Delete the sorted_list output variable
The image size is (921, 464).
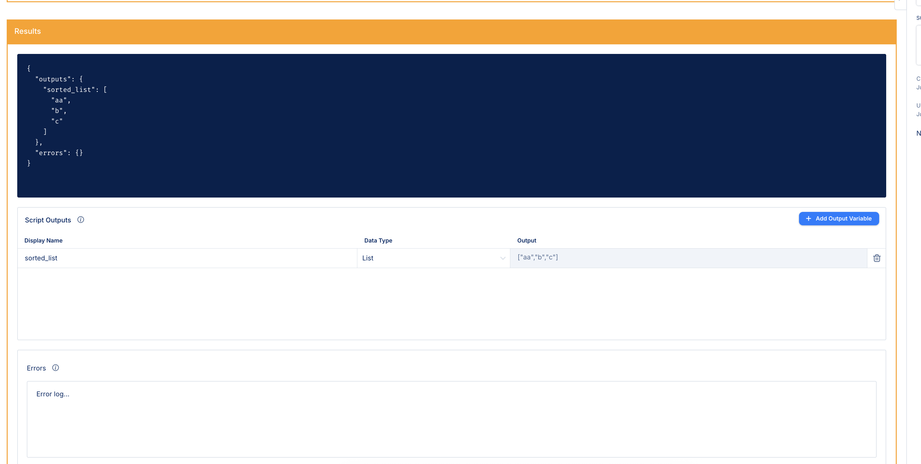point(876,258)
